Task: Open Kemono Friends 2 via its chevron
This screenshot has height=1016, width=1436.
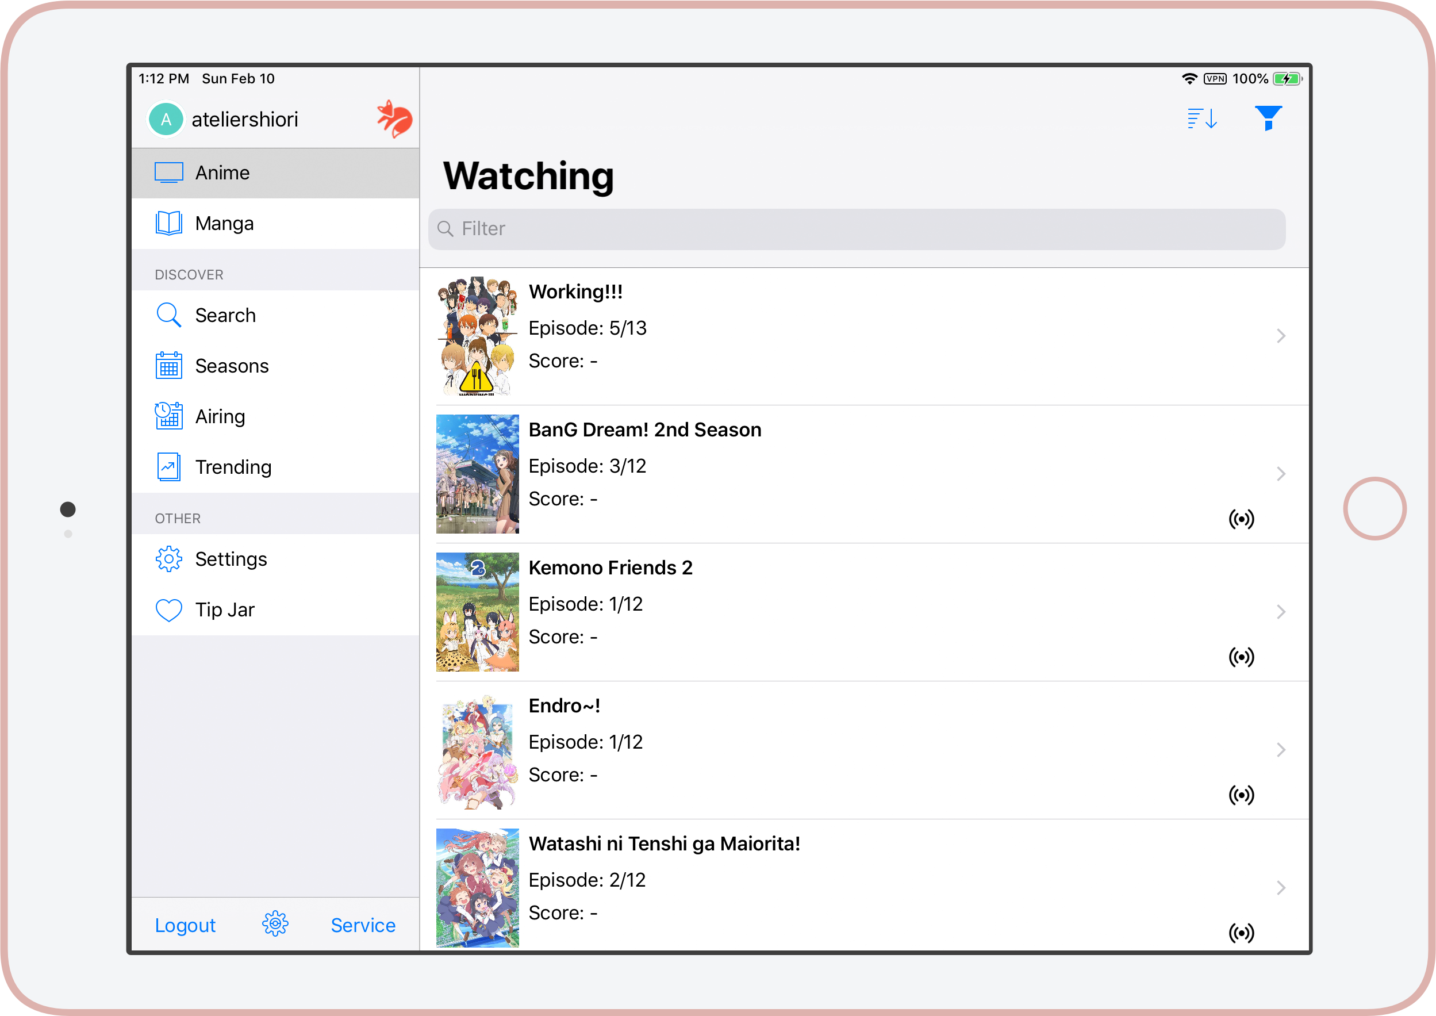Action: tap(1281, 612)
